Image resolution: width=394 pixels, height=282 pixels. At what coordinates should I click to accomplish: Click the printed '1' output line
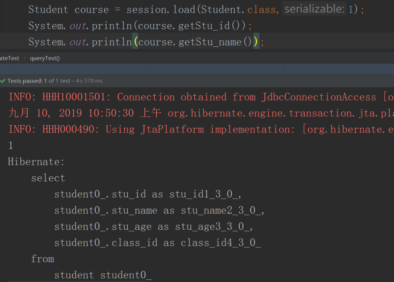tap(11, 146)
